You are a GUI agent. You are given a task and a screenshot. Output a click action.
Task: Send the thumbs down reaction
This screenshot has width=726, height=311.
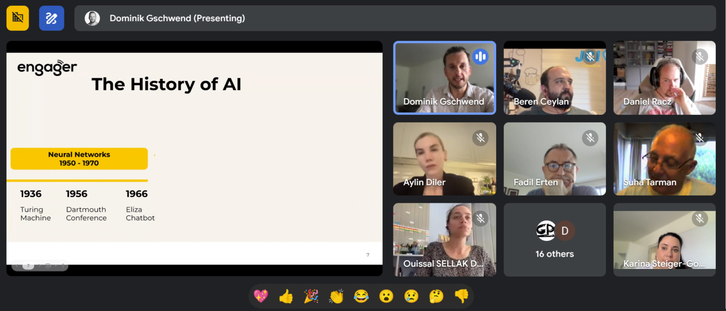click(x=461, y=296)
